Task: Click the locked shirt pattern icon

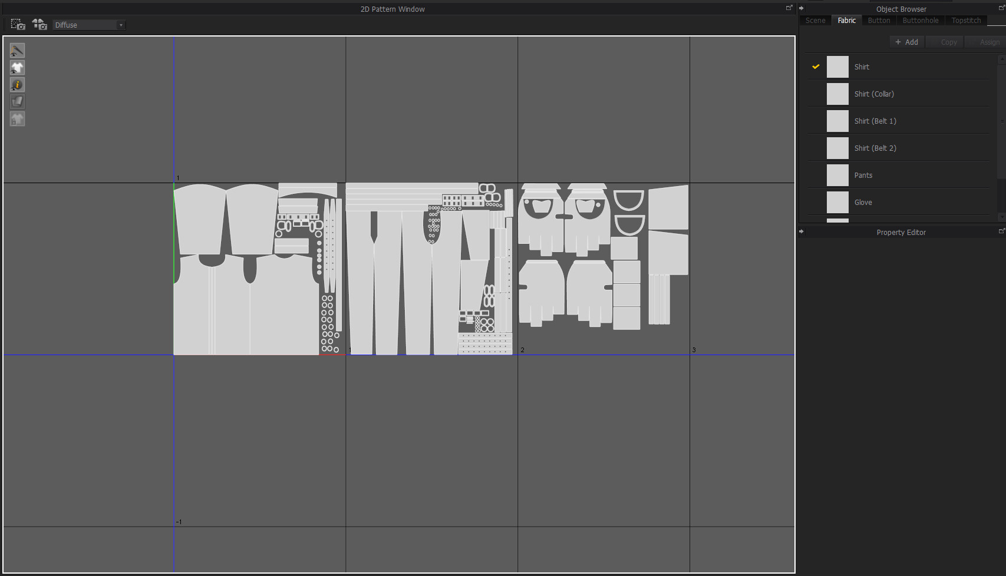Action: (17, 119)
